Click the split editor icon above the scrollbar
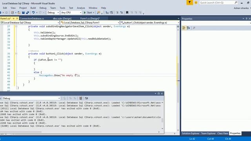The width and height of the screenshot is (251, 141). tap(178, 27)
